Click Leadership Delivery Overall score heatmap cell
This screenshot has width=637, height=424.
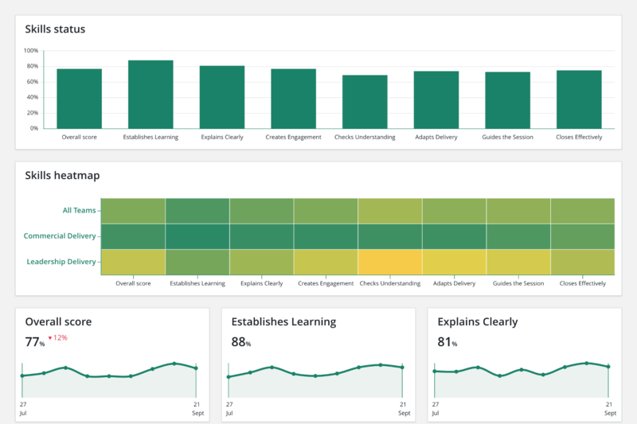click(133, 262)
